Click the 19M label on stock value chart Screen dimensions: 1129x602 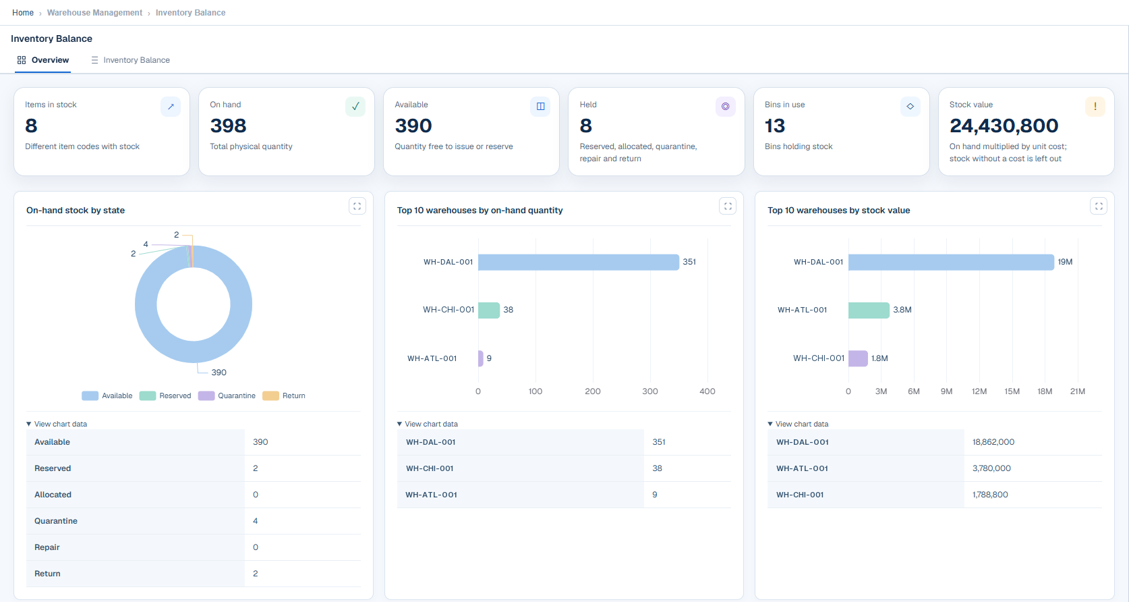[x=1065, y=262]
